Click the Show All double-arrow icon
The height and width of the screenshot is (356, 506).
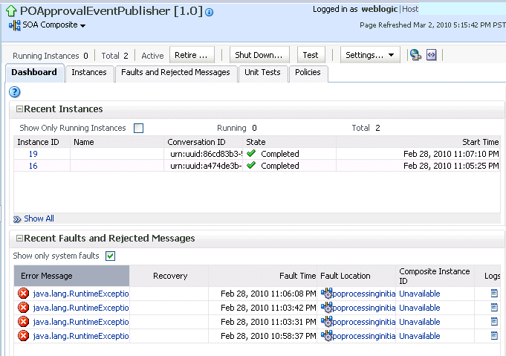coord(17,219)
